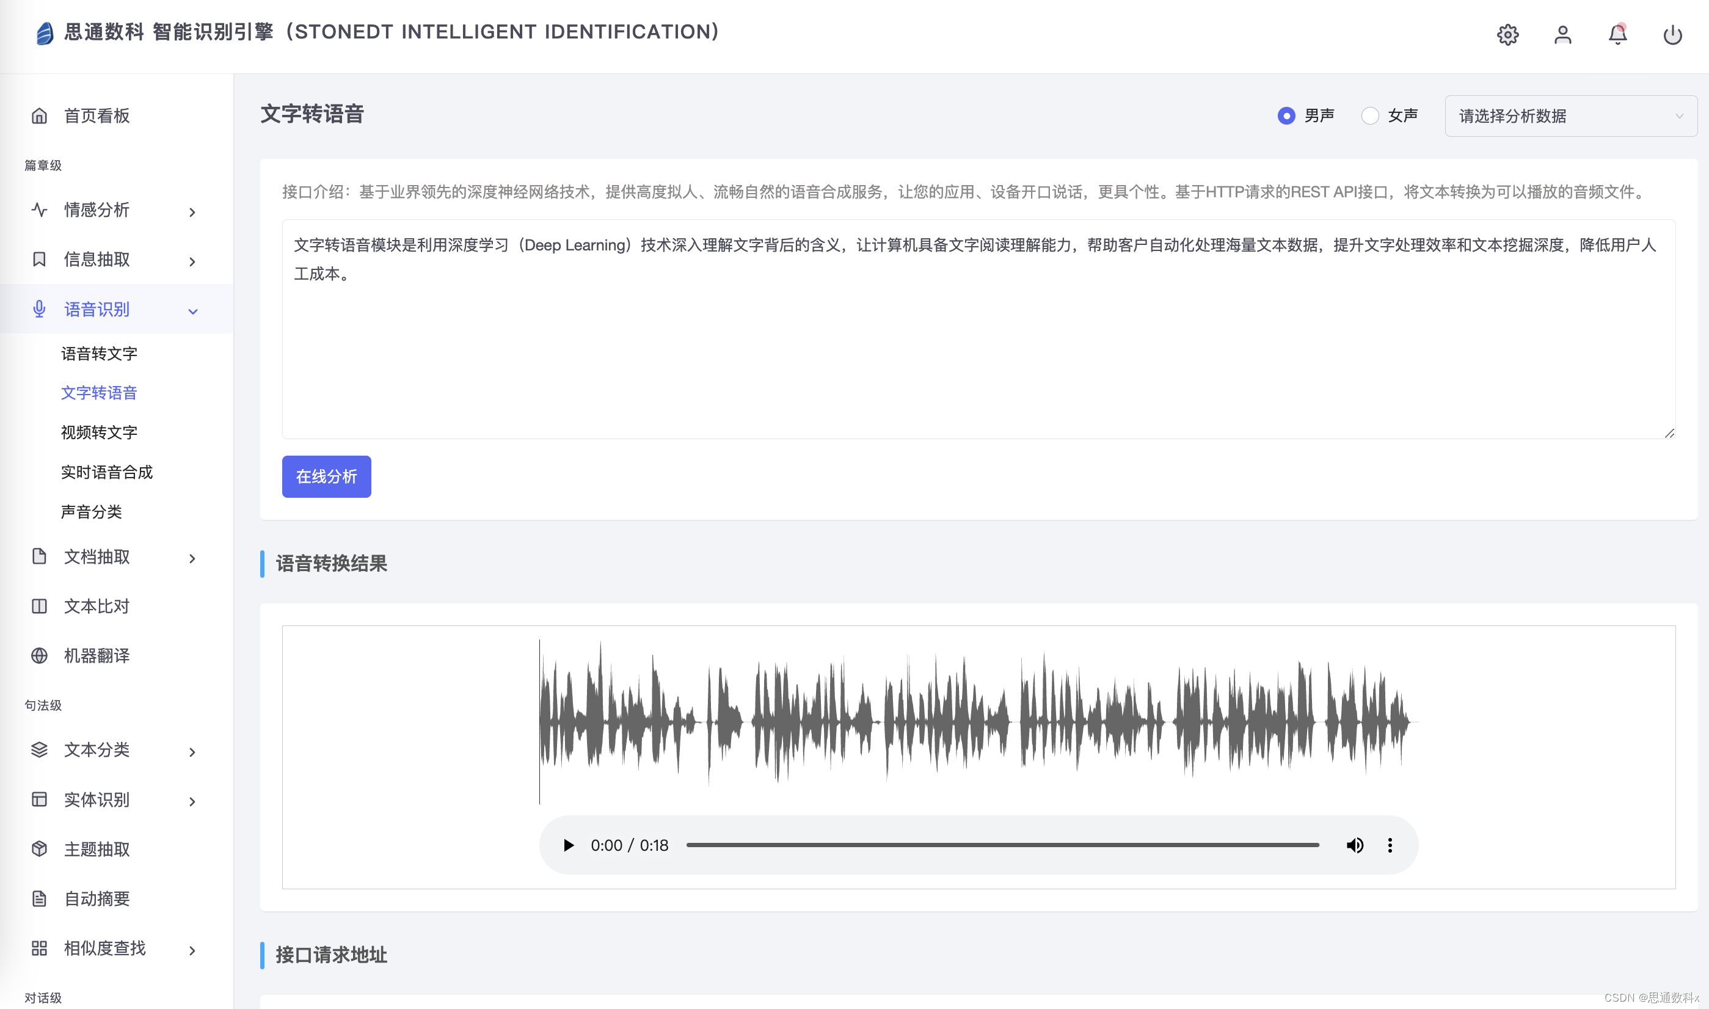
Task: Open 实时语音合成 submenu item
Action: click(107, 472)
